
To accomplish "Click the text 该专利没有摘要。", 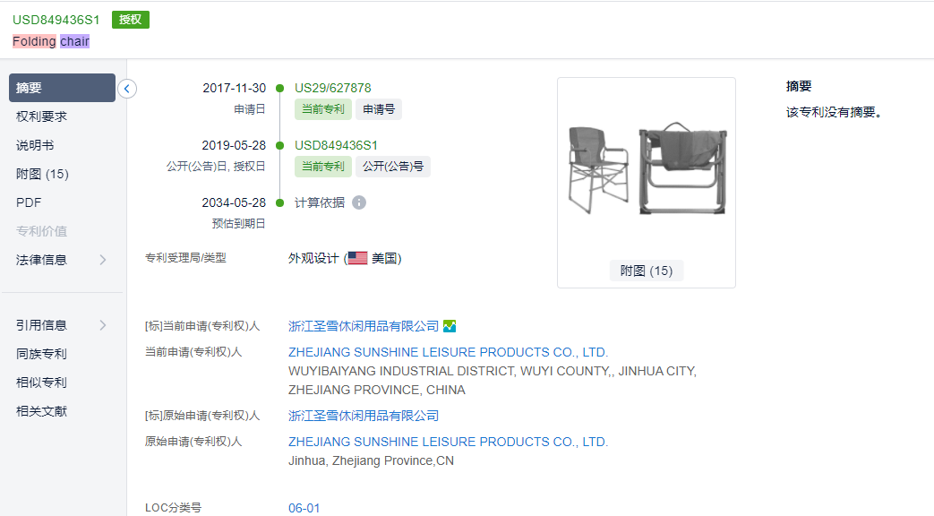I will click(834, 112).
